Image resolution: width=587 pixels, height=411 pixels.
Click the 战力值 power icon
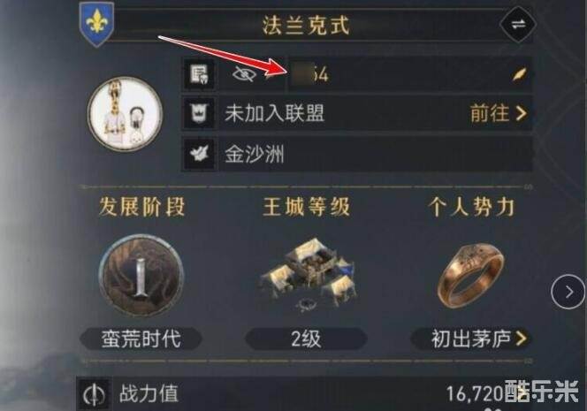(95, 394)
